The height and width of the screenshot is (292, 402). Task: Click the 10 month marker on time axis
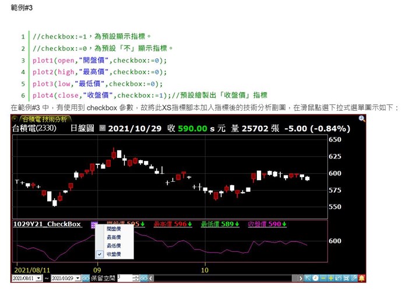pyautogui.click(x=204, y=270)
